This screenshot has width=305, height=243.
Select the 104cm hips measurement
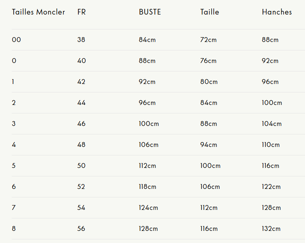[x=271, y=124]
